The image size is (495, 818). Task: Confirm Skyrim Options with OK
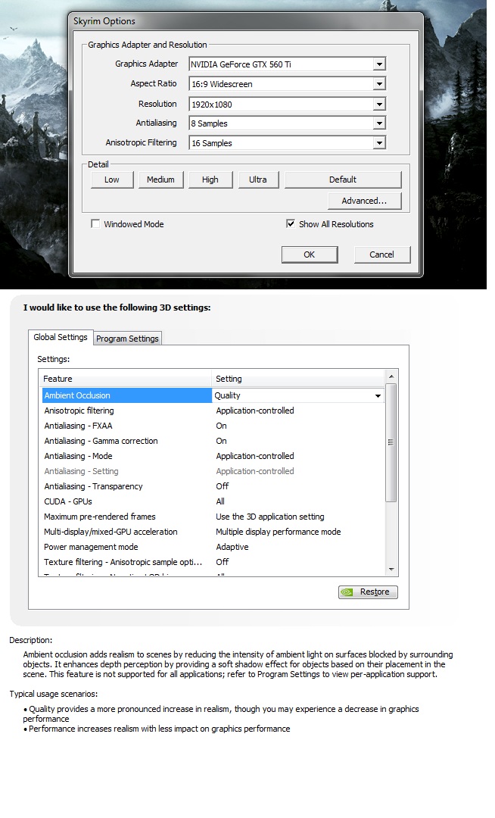tap(310, 254)
